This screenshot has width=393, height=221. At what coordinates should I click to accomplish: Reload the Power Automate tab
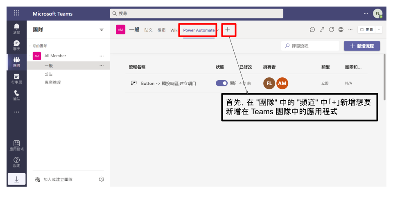331,29
